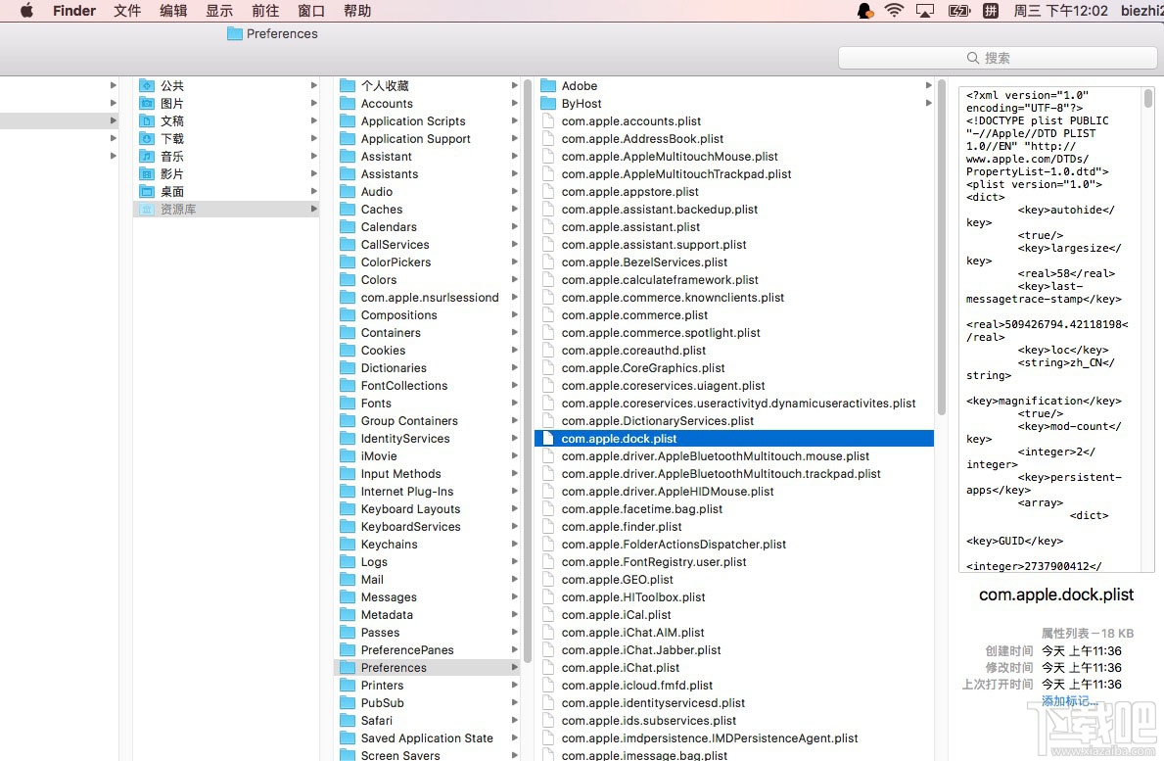The width and height of the screenshot is (1164, 761).
Task: Select the Group Containers folder
Action: point(409,421)
